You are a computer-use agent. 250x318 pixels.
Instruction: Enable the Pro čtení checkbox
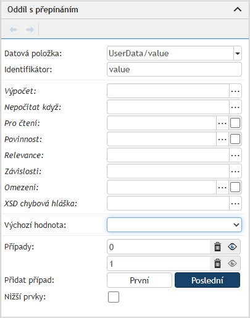click(x=235, y=123)
